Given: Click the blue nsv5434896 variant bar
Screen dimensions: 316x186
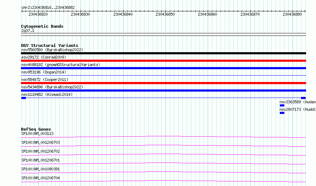Looking at the screenshot, I should 163,91.
